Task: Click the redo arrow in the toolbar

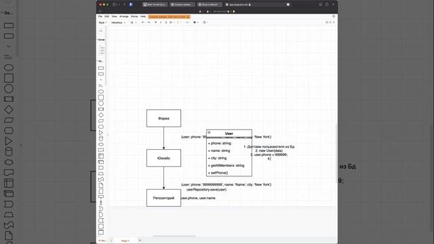Action: click(149, 22)
